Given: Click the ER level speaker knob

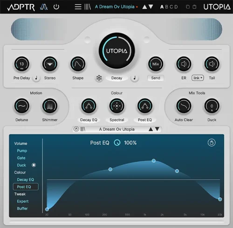Looking at the screenshot, I should point(184,64).
